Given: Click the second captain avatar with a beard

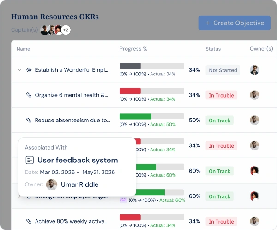Looking at the screenshot, I should (51, 30).
